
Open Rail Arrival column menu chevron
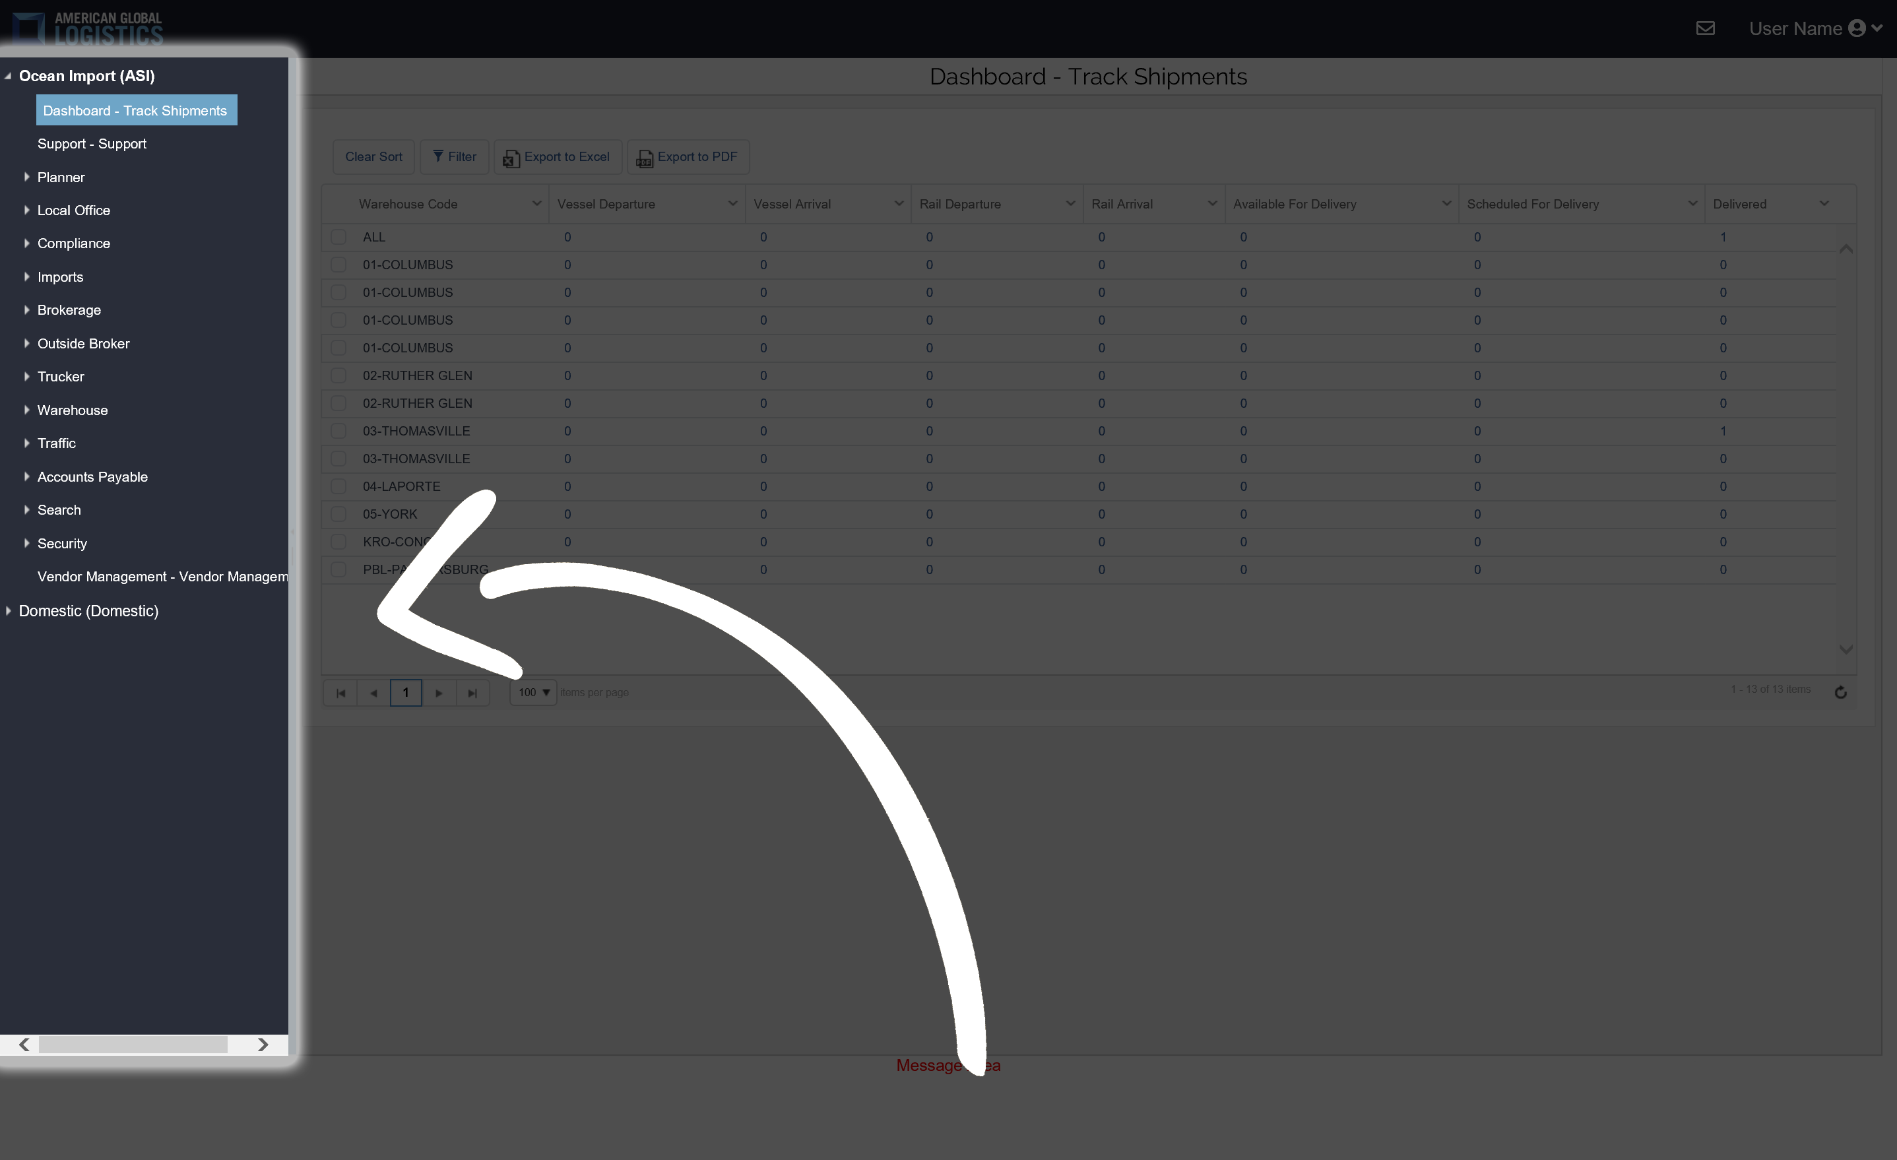coord(1213,204)
